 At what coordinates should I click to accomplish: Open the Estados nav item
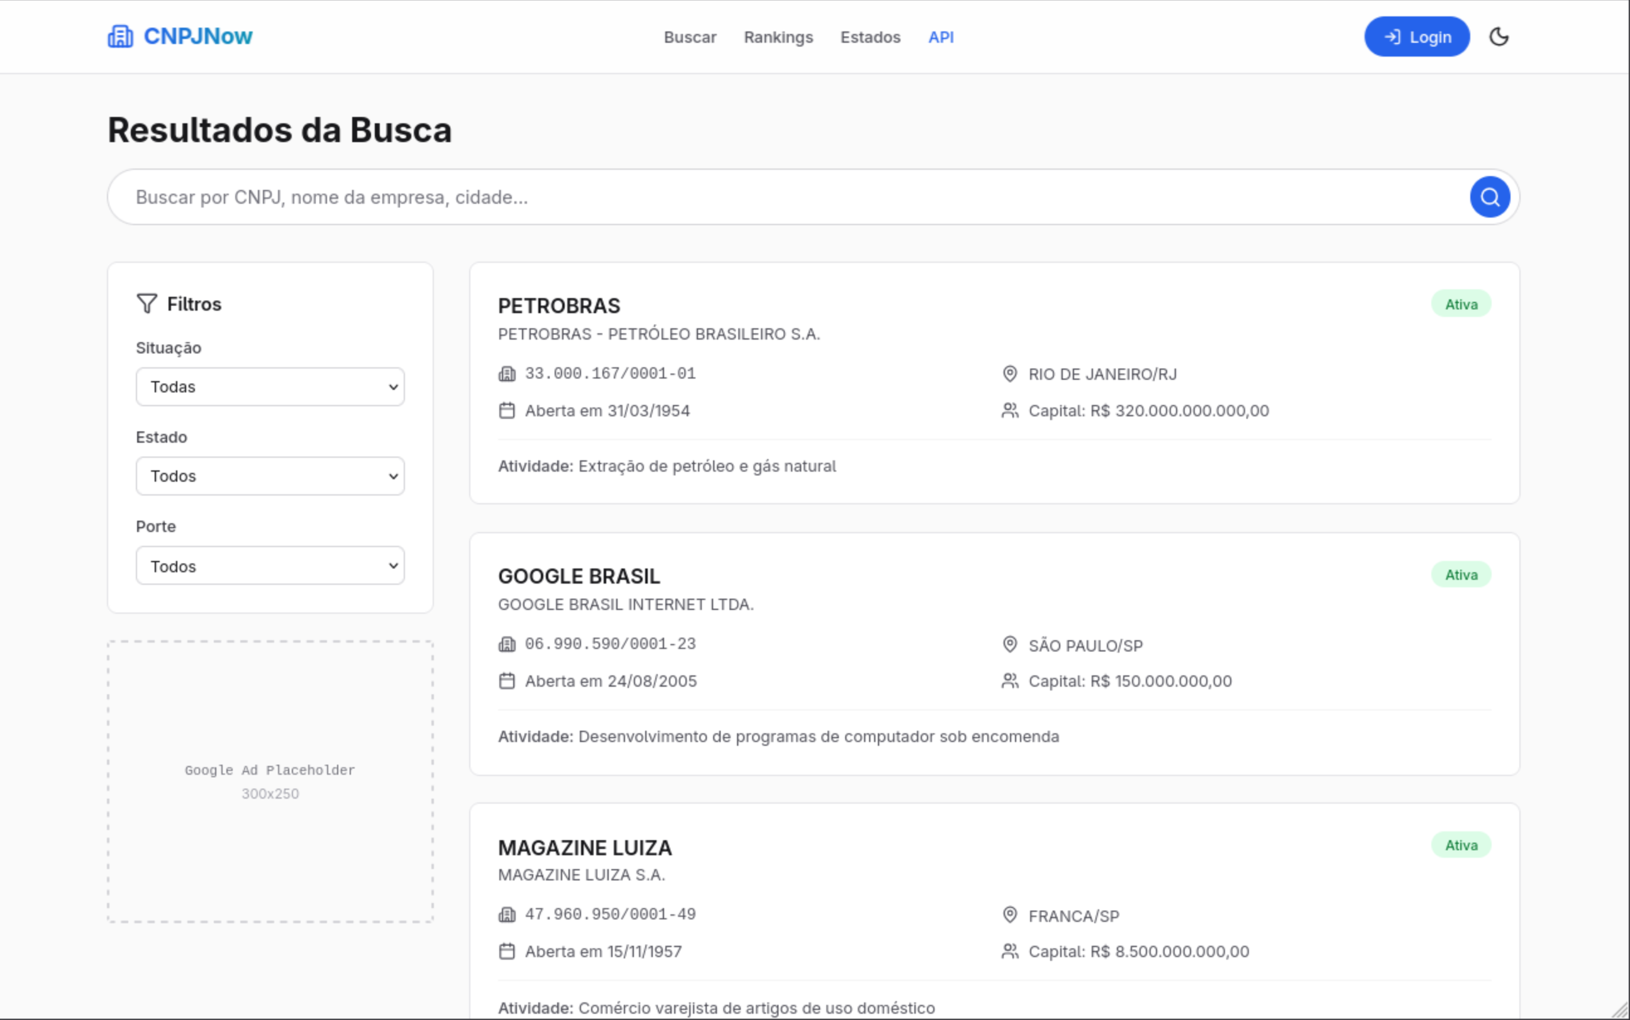870,37
